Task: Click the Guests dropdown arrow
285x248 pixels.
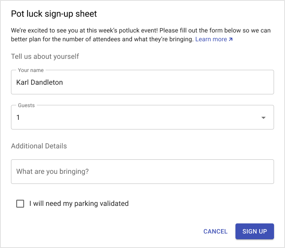Action: [x=264, y=118]
